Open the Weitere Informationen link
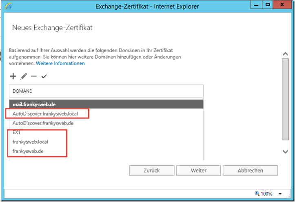 60,64
